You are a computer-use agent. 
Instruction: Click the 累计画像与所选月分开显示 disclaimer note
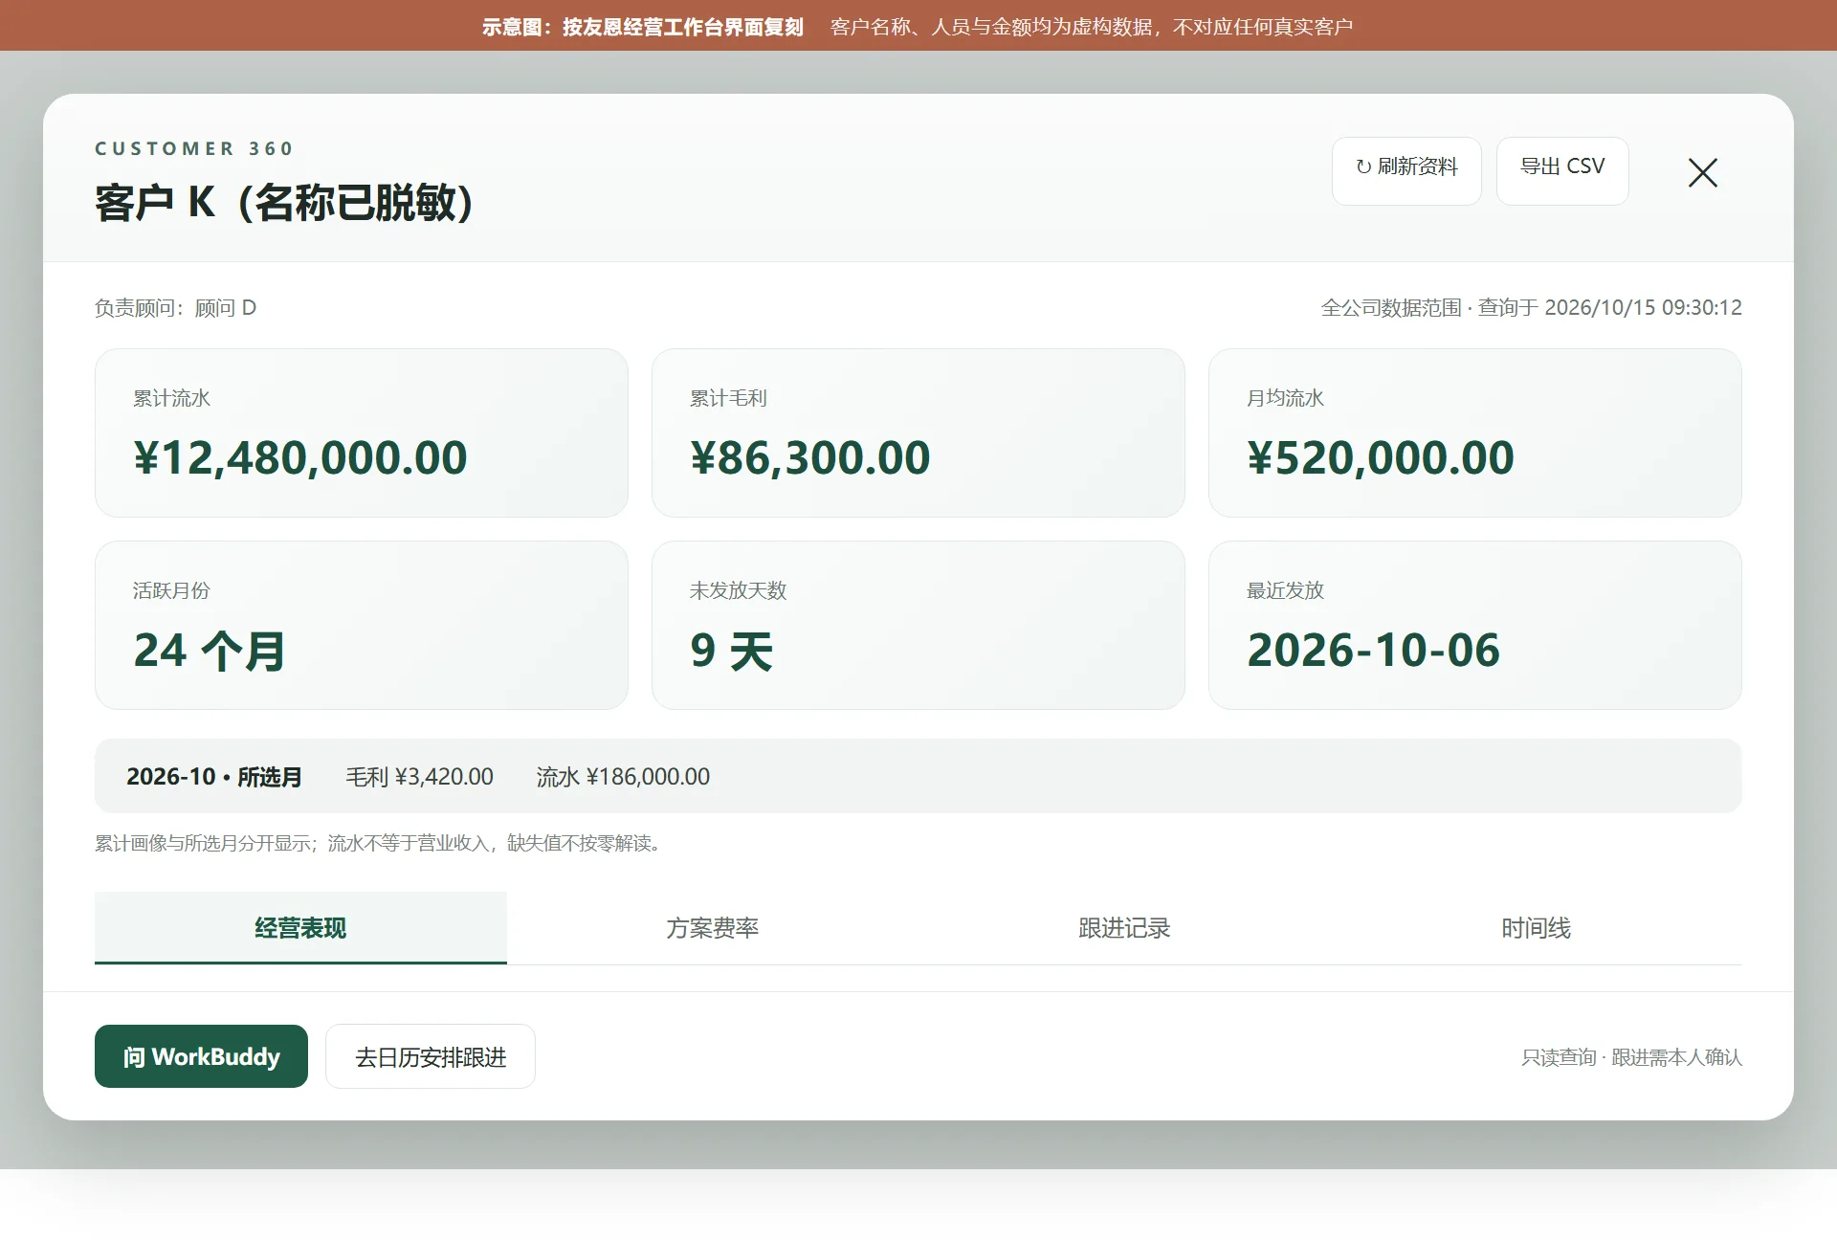(x=377, y=843)
